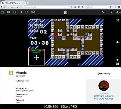This screenshot has height=109, width=121.
Task: Open the Archive texts book icon
Action: pyautogui.click(x=8, y=12)
